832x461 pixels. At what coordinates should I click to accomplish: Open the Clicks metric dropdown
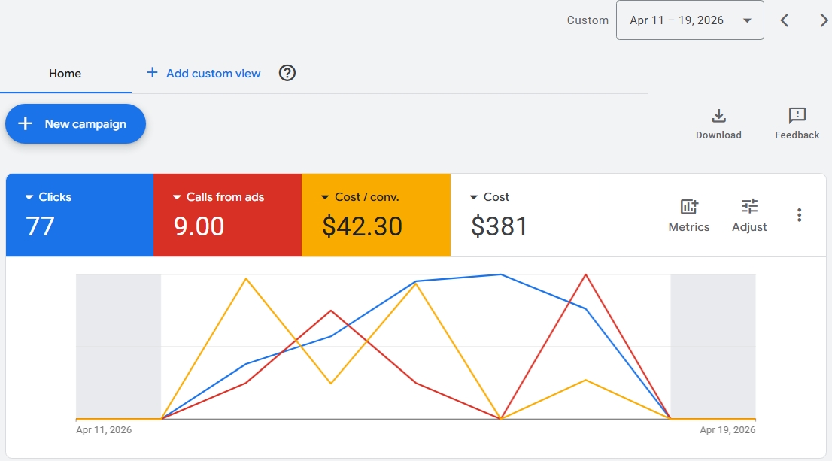[x=30, y=197]
